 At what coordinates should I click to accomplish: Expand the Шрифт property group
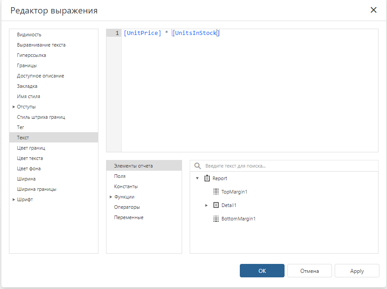(14, 199)
